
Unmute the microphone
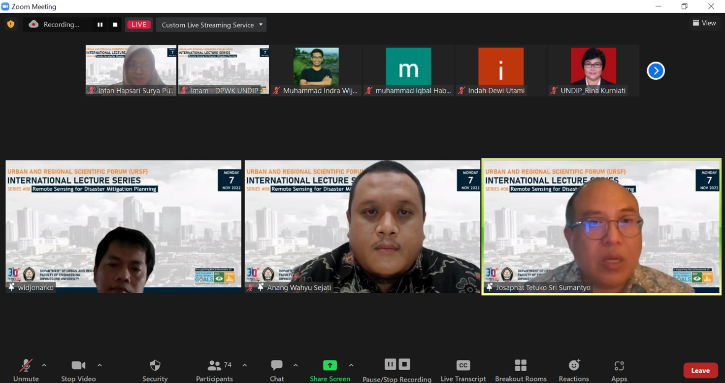point(26,370)
